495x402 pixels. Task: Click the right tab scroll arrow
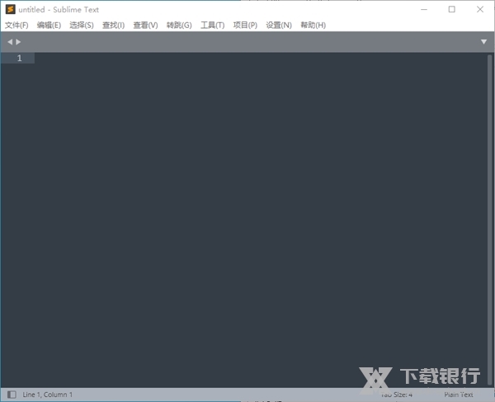tap(18, 41)
